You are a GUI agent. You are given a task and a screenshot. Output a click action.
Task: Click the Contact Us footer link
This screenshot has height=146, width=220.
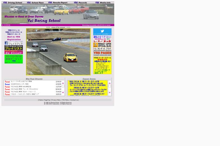[x=74, y=100]
